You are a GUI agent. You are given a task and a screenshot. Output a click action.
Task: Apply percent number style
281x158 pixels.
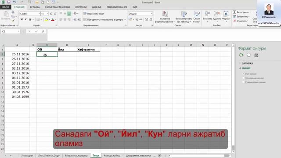(137, 19)
